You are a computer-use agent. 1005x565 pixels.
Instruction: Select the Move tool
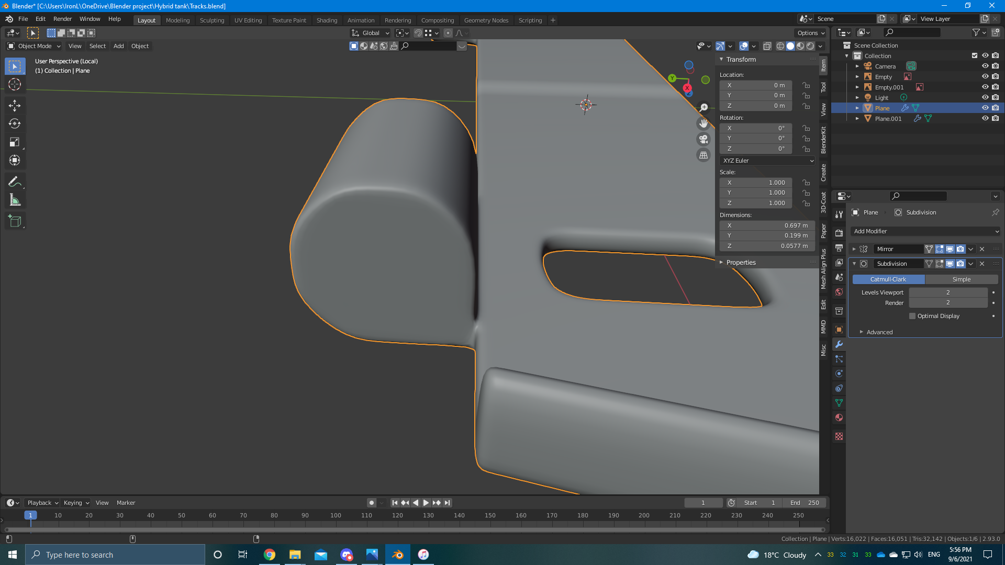[x=15, y=105]
